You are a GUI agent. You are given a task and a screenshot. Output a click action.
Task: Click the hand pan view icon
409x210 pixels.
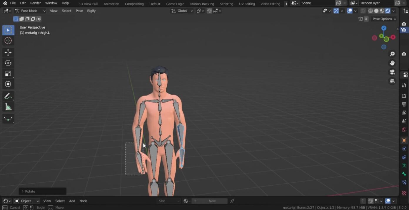pos(392,63)
